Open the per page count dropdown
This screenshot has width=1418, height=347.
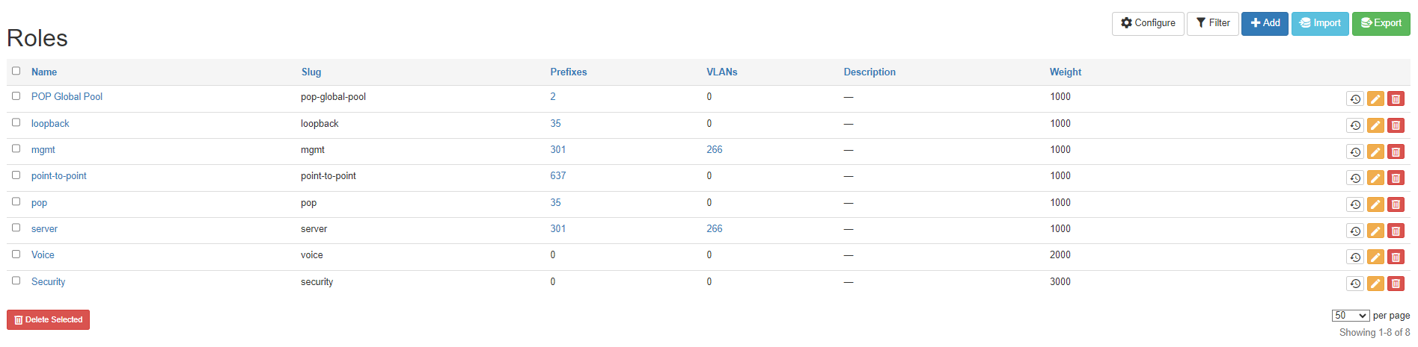coord(1350,316)
